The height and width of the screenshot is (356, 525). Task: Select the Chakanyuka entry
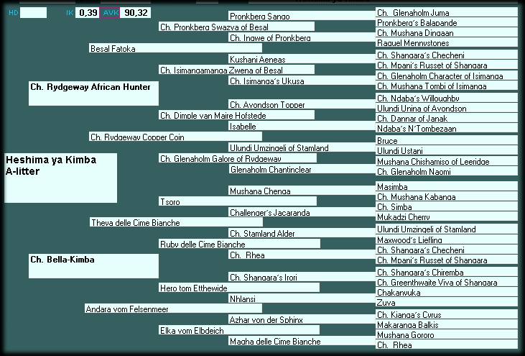(x=447, y=292)
